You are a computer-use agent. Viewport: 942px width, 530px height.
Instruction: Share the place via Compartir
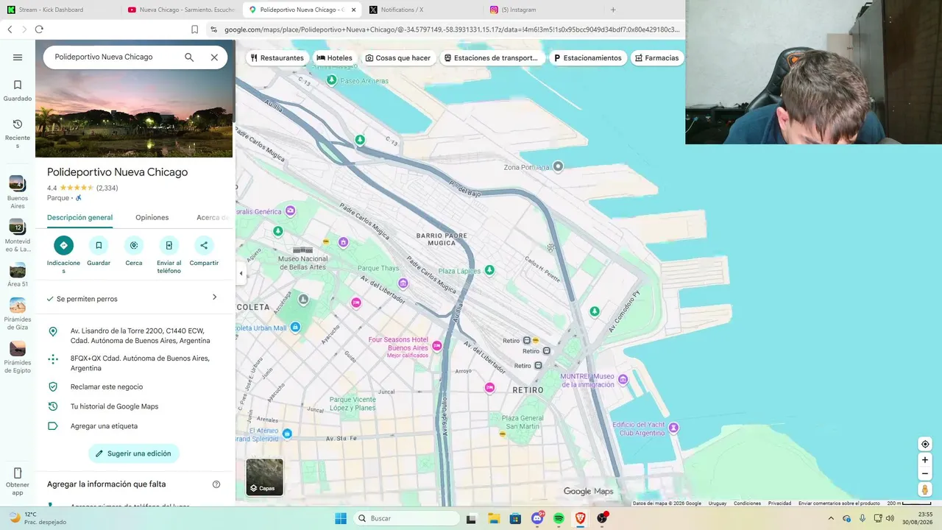tap(204, 252)
